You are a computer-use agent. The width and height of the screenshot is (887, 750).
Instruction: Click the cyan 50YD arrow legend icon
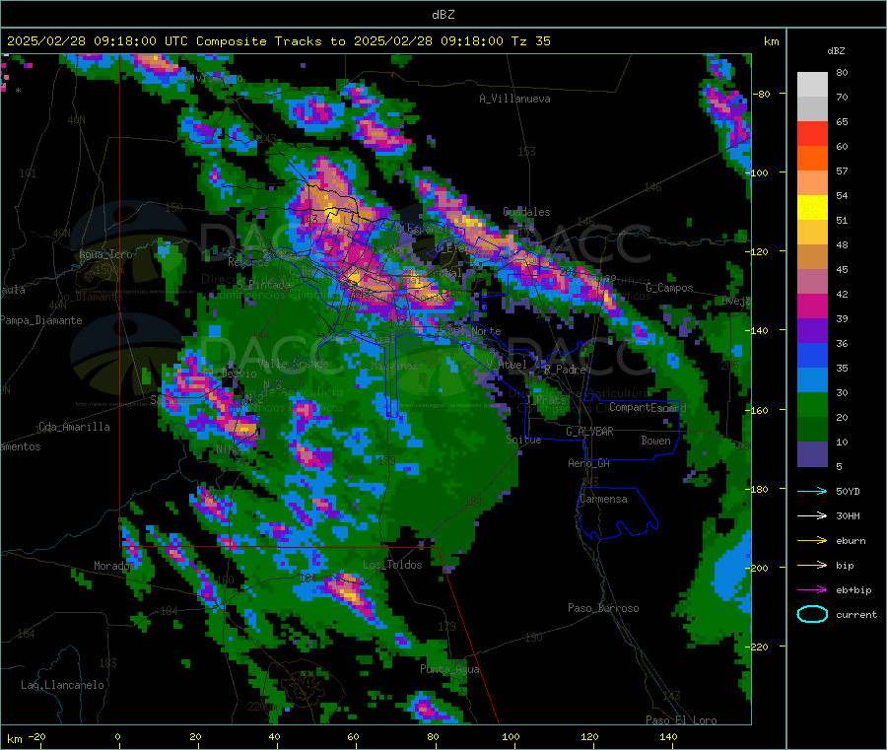pyautogui.click(x=812, y=491)
